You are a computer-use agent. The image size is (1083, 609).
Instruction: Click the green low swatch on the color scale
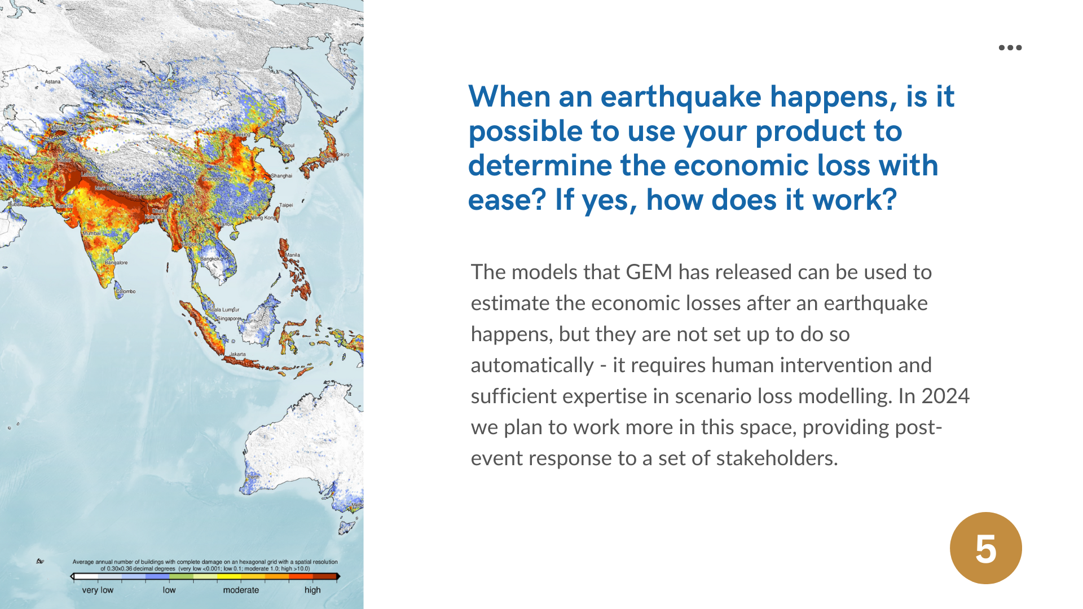click(x=180, y=576)
